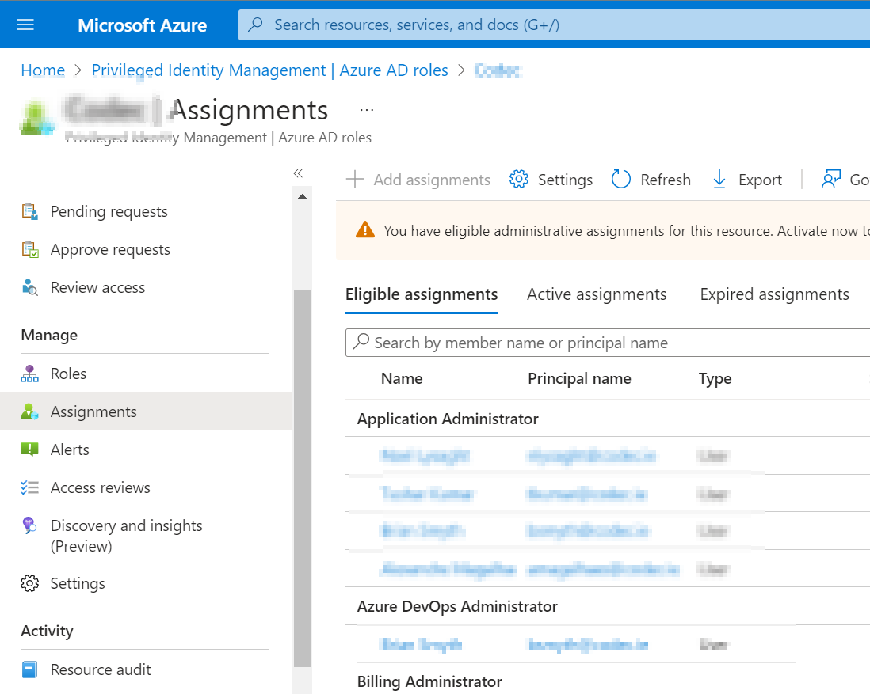The height and width of the screenshot is (694, 870).
Task: Click the feedback person icon in toolbar
Action: pyautogui.click(x=831, y=180)
